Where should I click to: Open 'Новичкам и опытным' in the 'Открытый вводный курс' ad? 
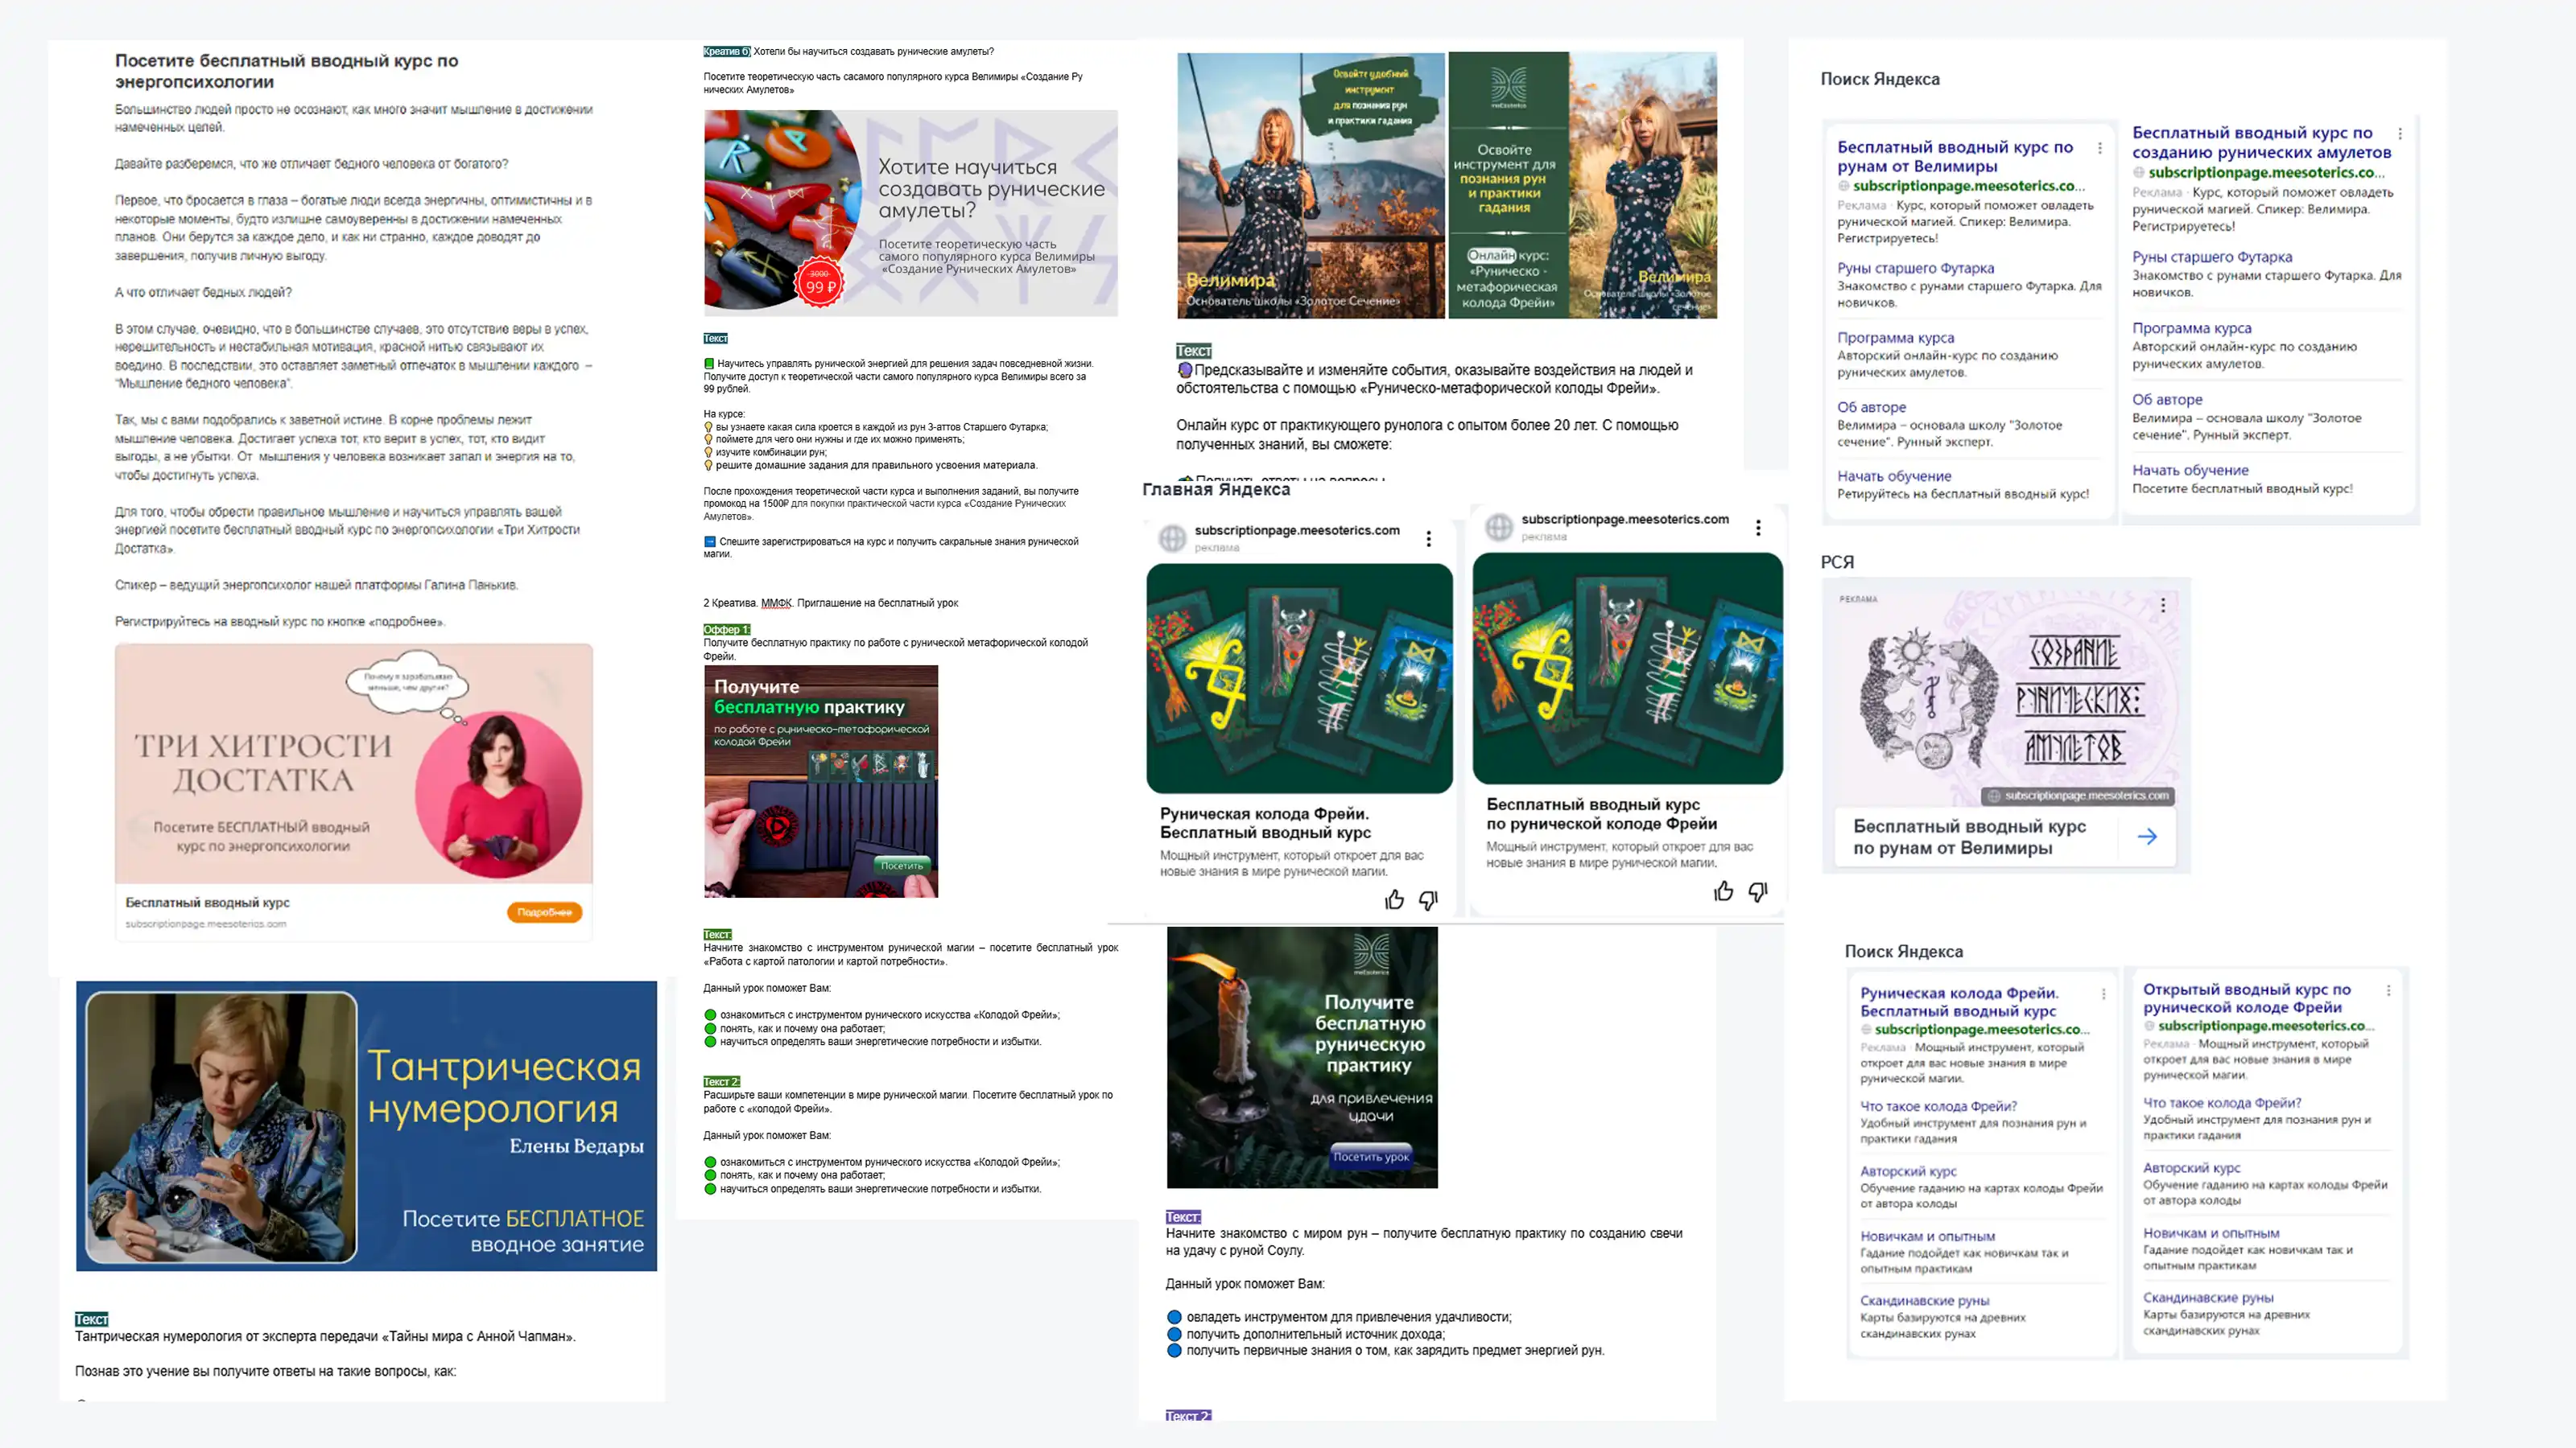(2211, 1233)
